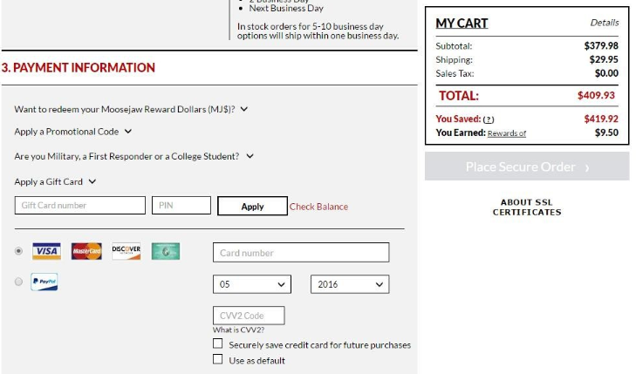Click the Apply gift card button

coord(252,207)
